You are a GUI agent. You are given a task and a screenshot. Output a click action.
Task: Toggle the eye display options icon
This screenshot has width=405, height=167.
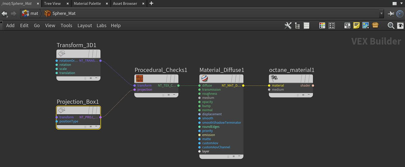(400, 26)
